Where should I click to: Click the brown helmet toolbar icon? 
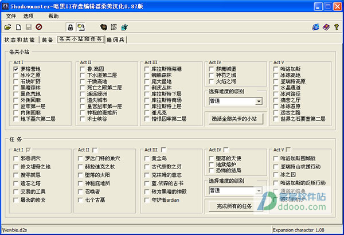(x=103, y=27)
